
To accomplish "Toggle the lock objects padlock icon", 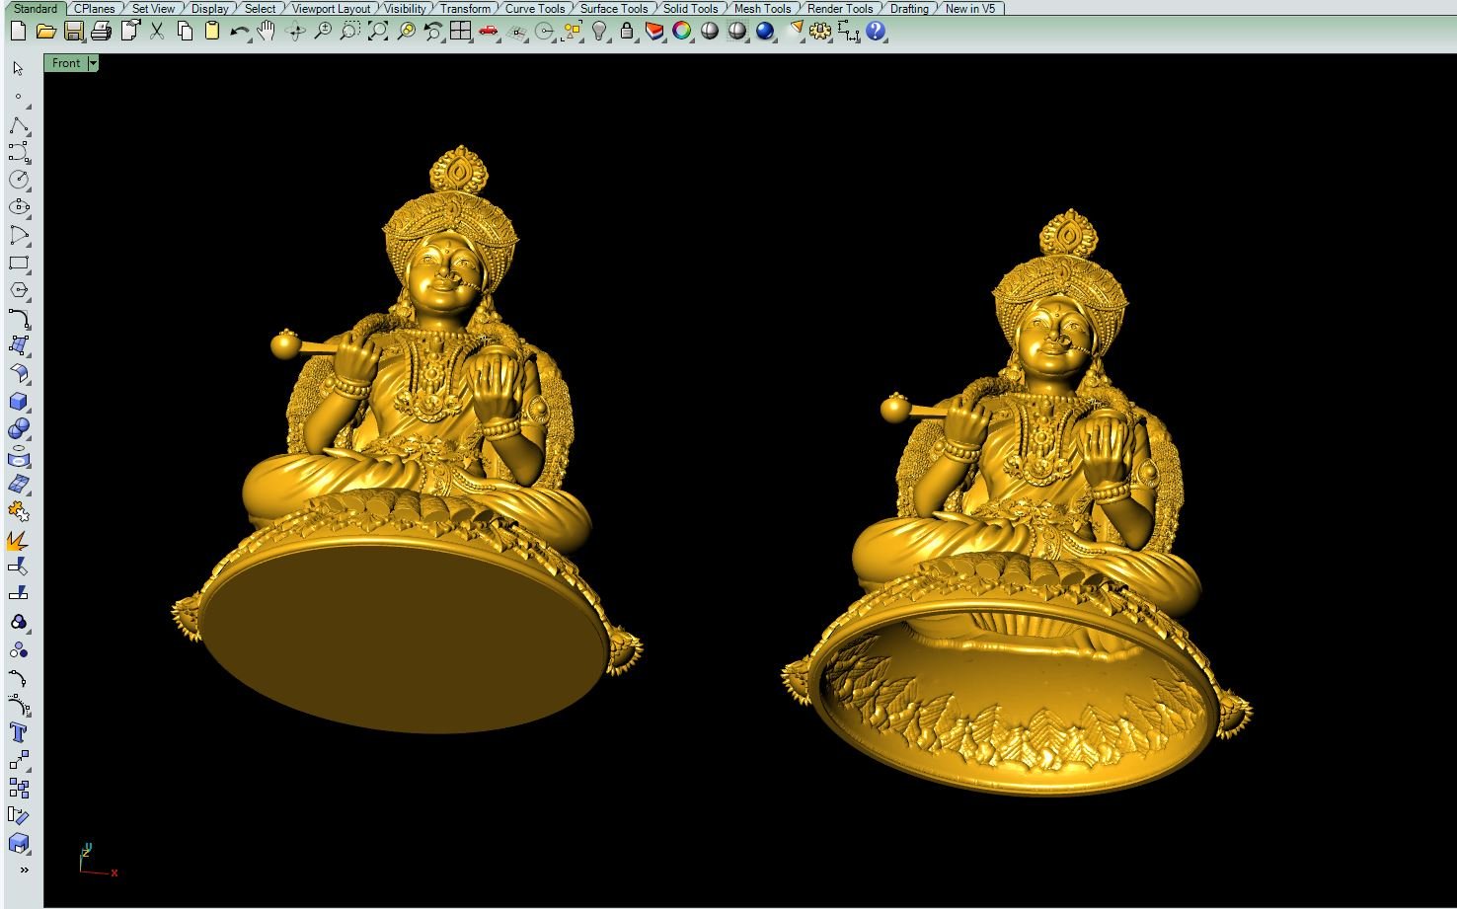I will coord(627,32).
